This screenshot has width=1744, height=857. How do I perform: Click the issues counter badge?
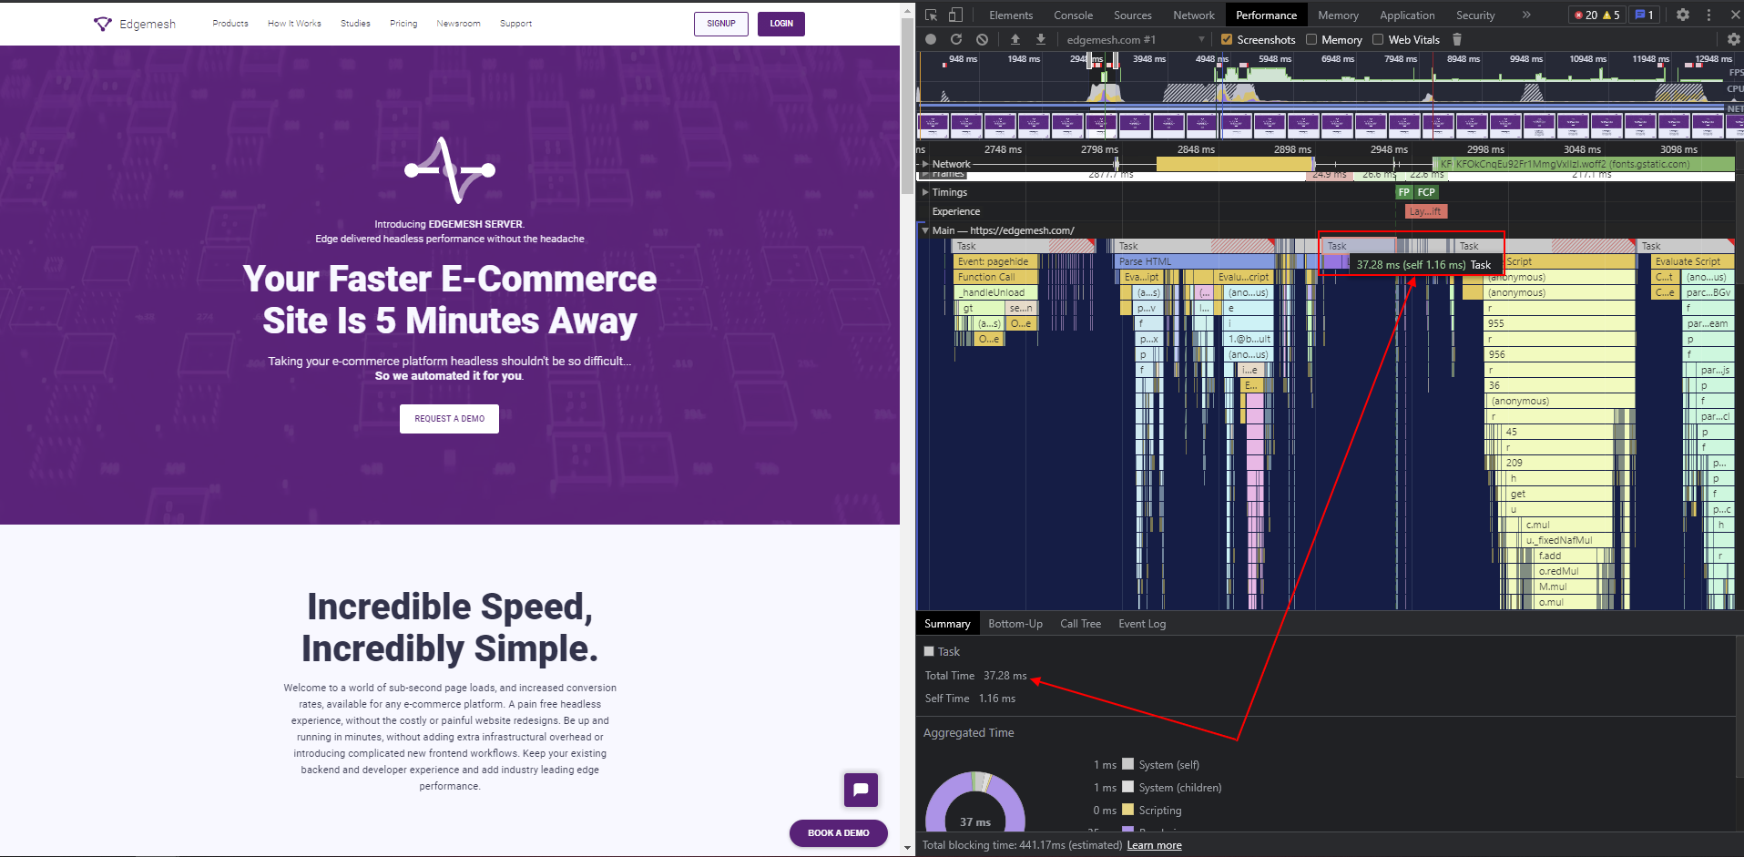(1644, 15)
